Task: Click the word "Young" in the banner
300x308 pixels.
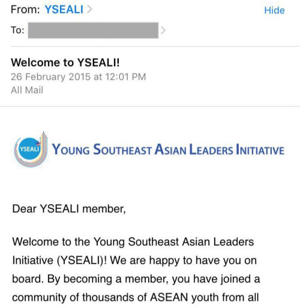Action: pyautogui.click(x=71, y=150)
